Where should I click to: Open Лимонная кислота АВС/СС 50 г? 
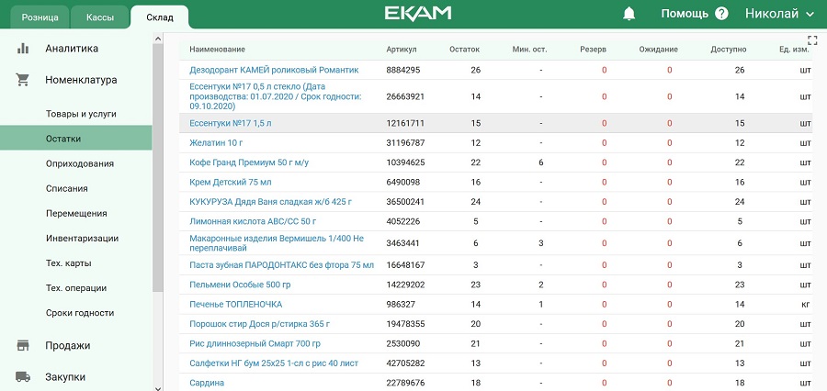point(253,221)
